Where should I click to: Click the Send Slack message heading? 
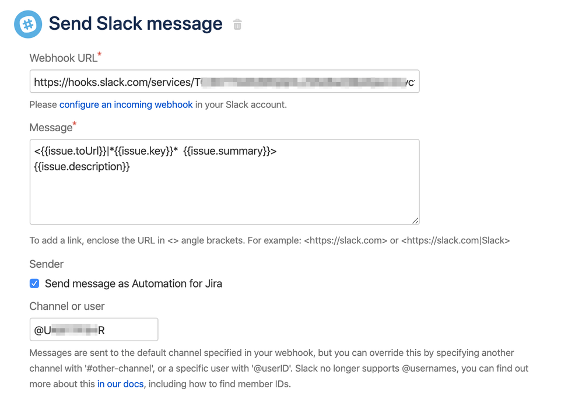click(x=135, y=24)
